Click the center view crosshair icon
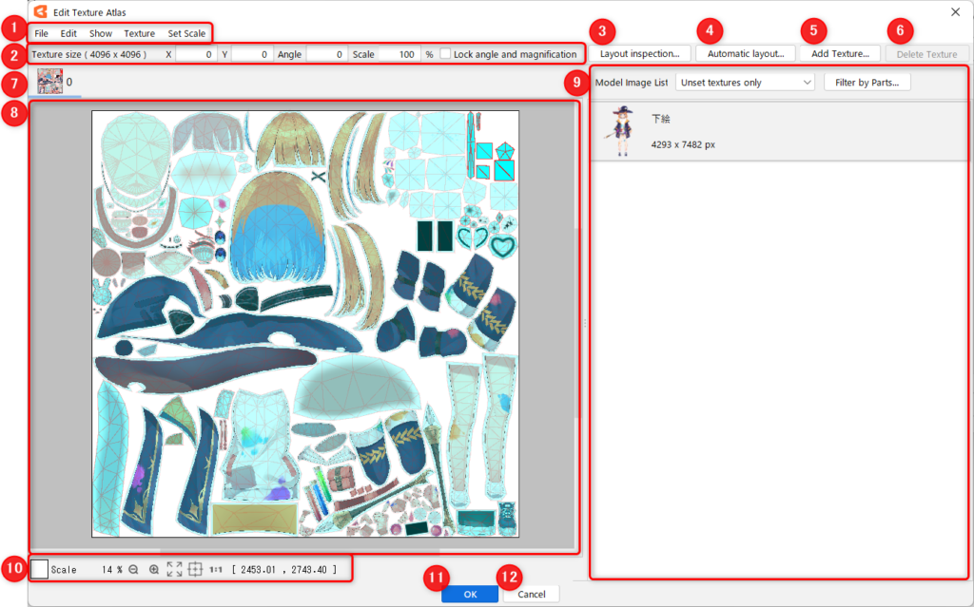This screenshot has height=607, width=974. (195, 569)
